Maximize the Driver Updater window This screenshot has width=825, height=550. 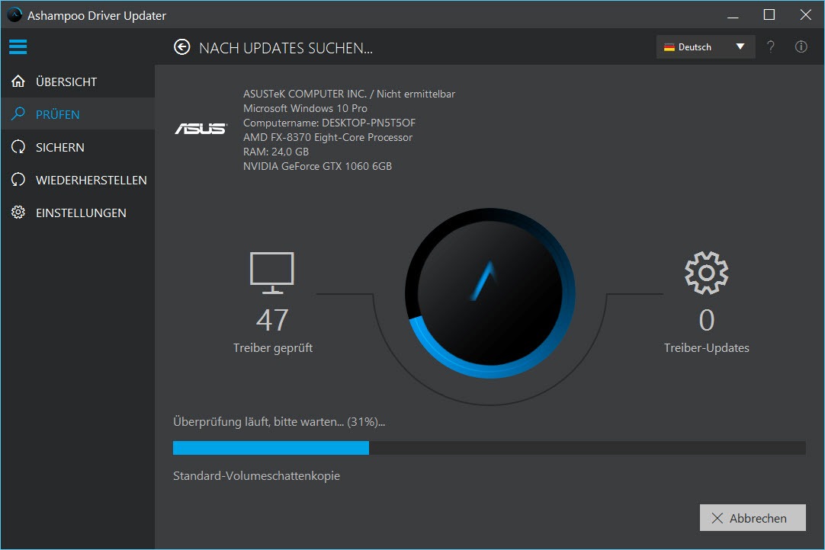click(x=769, y=15)
